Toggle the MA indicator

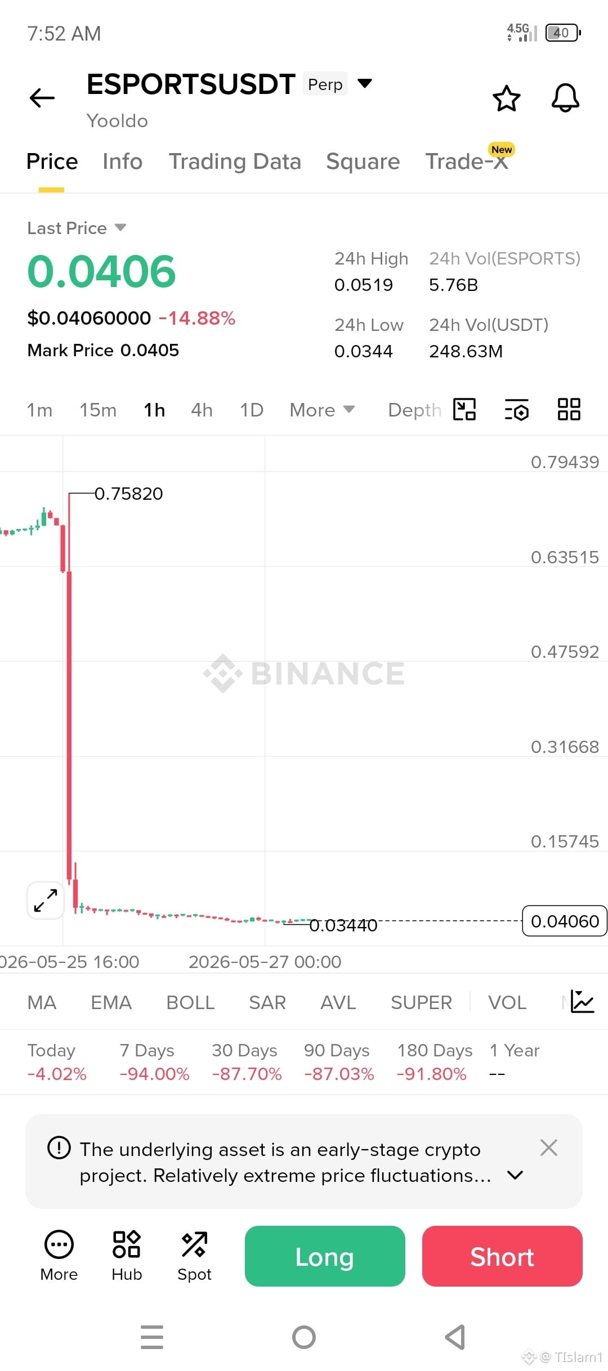click(x=42, y=1002)
